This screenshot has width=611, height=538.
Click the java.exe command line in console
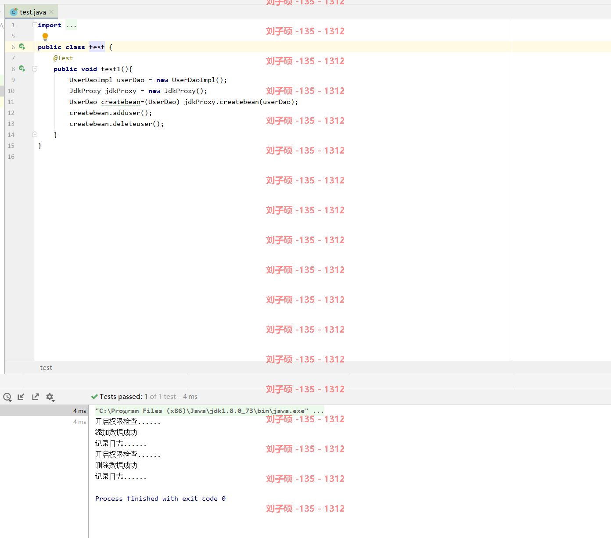pyautogui.click(x=209, y=411)
